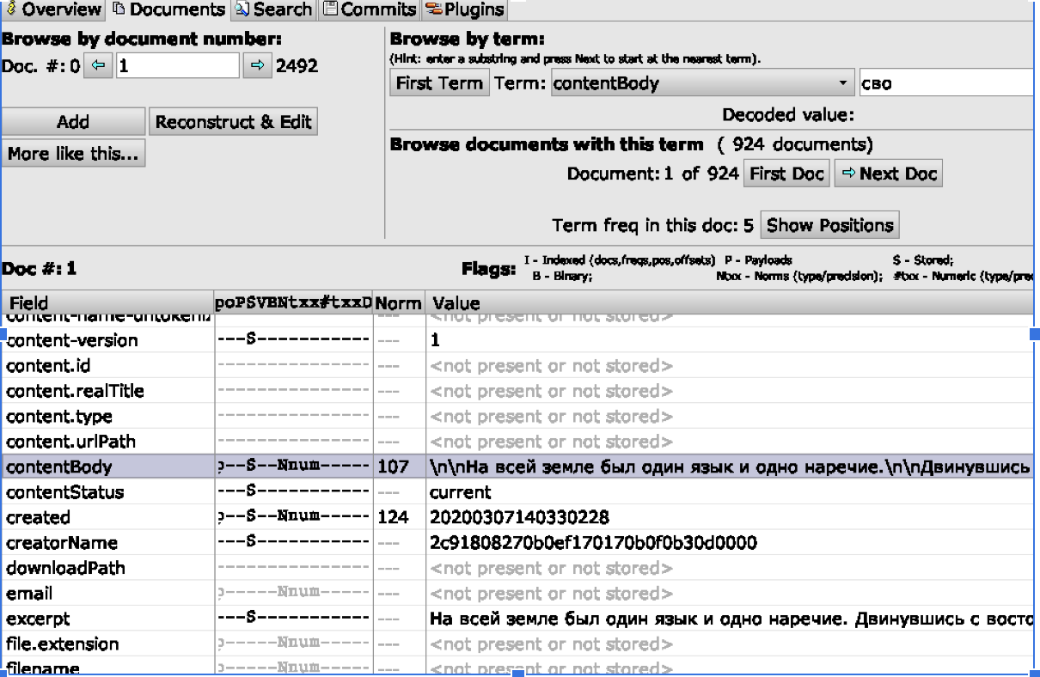1040x677 pixels.
Task: Click the Next Doc button
Action: click(888, 174)
